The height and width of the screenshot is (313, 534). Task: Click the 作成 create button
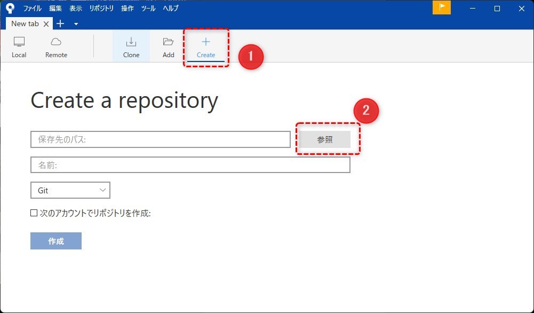pos(56,241)
